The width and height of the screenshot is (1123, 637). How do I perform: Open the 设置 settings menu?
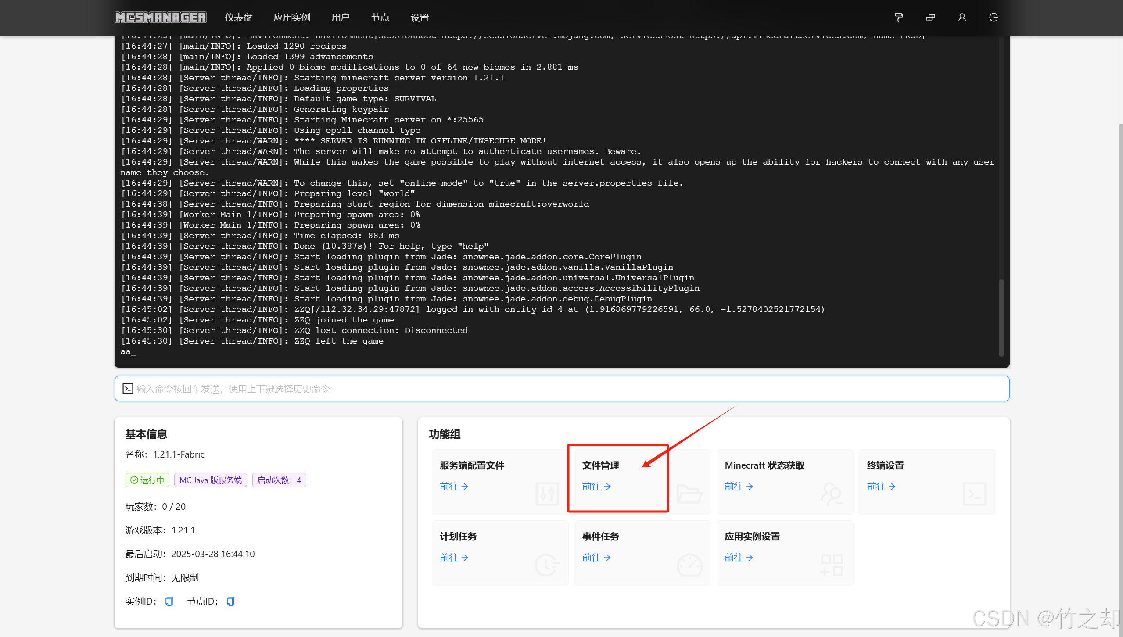[x=420, y=18]
